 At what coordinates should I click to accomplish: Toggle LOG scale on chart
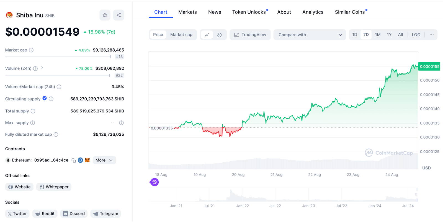pos(416,35)
